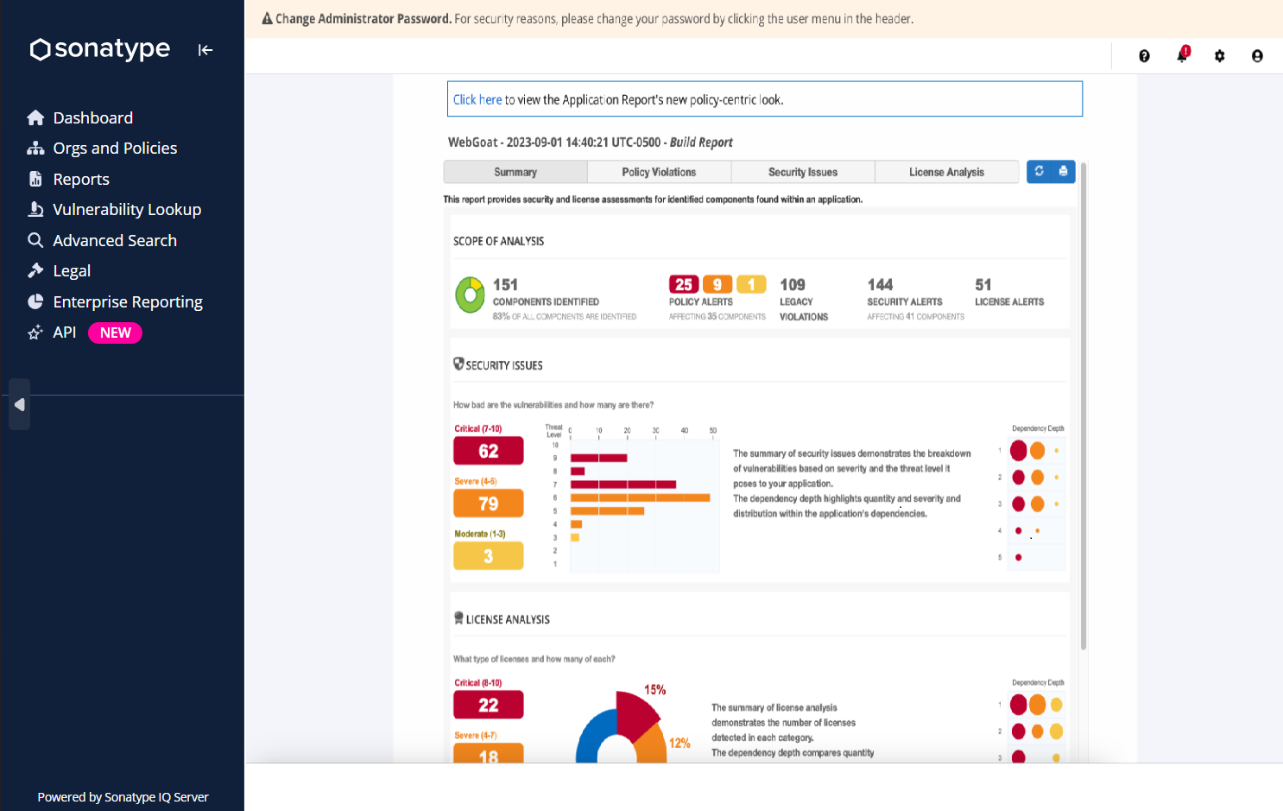The width and height of the screenshot is (1283, 811).
Task: Click the 79 severe security issues box
Action: pyautogui.click(x=489, y=504)
